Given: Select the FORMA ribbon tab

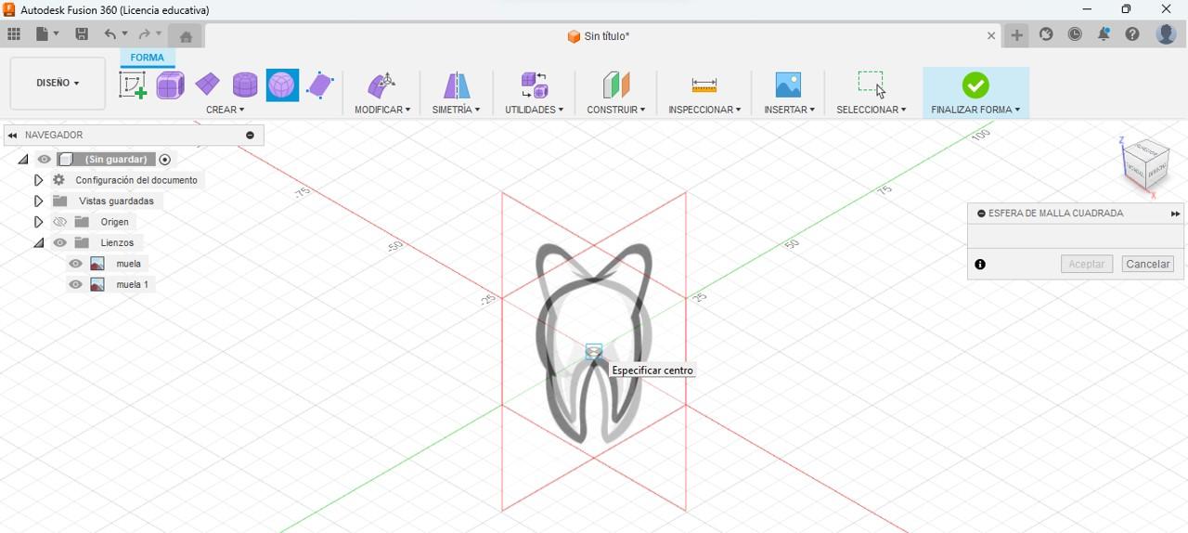Looking at the screenshot, I should tap(147, 58).
